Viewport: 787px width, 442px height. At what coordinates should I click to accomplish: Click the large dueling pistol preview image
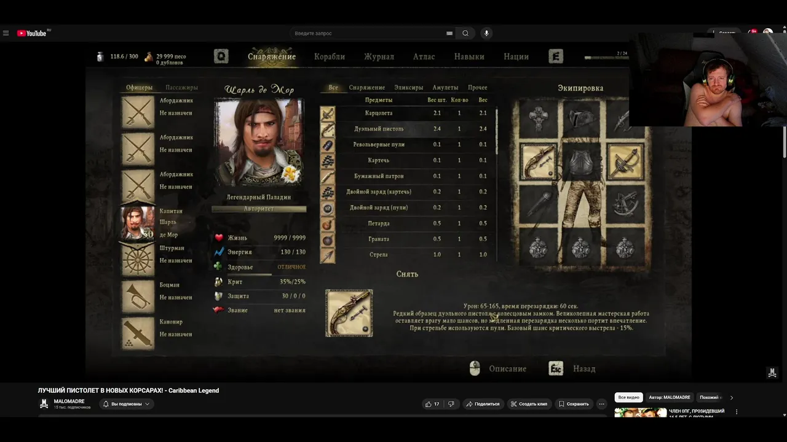click(x=349, y=313)
